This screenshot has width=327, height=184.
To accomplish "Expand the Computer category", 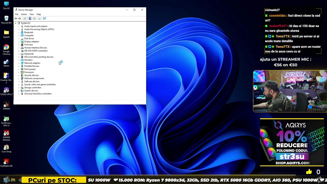I will (19, 36).
